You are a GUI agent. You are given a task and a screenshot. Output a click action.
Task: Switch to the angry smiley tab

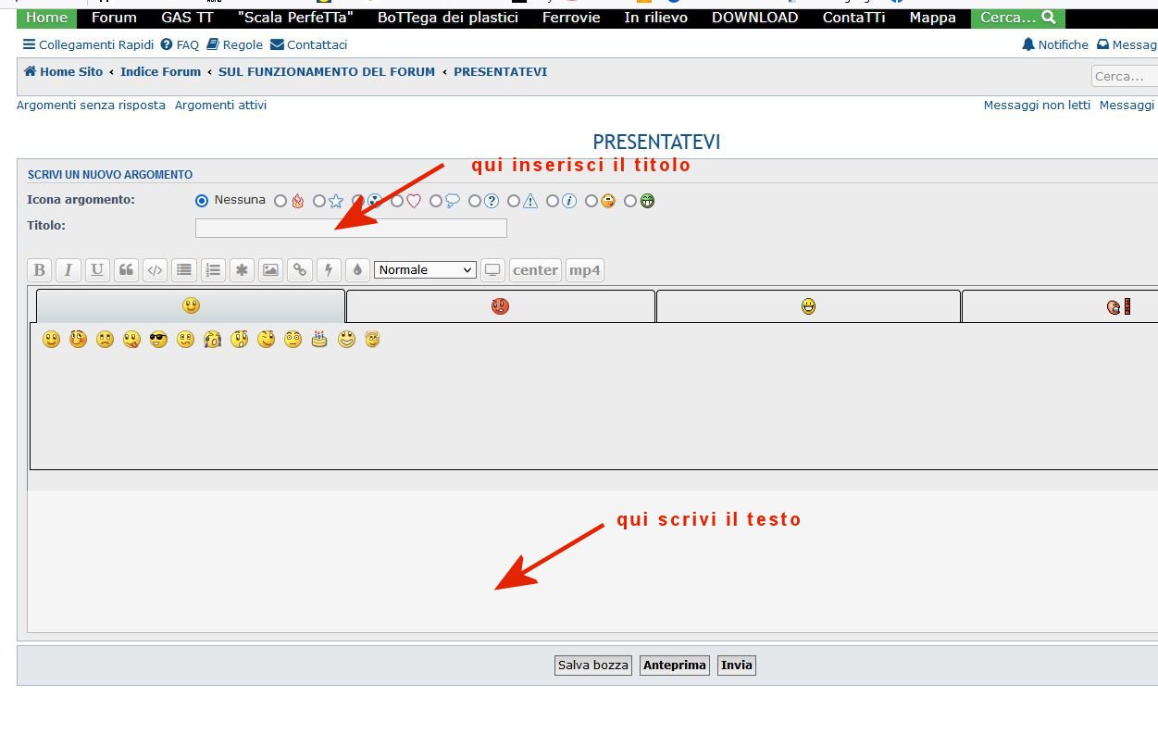pyautogui.click(x=500, y=306)
